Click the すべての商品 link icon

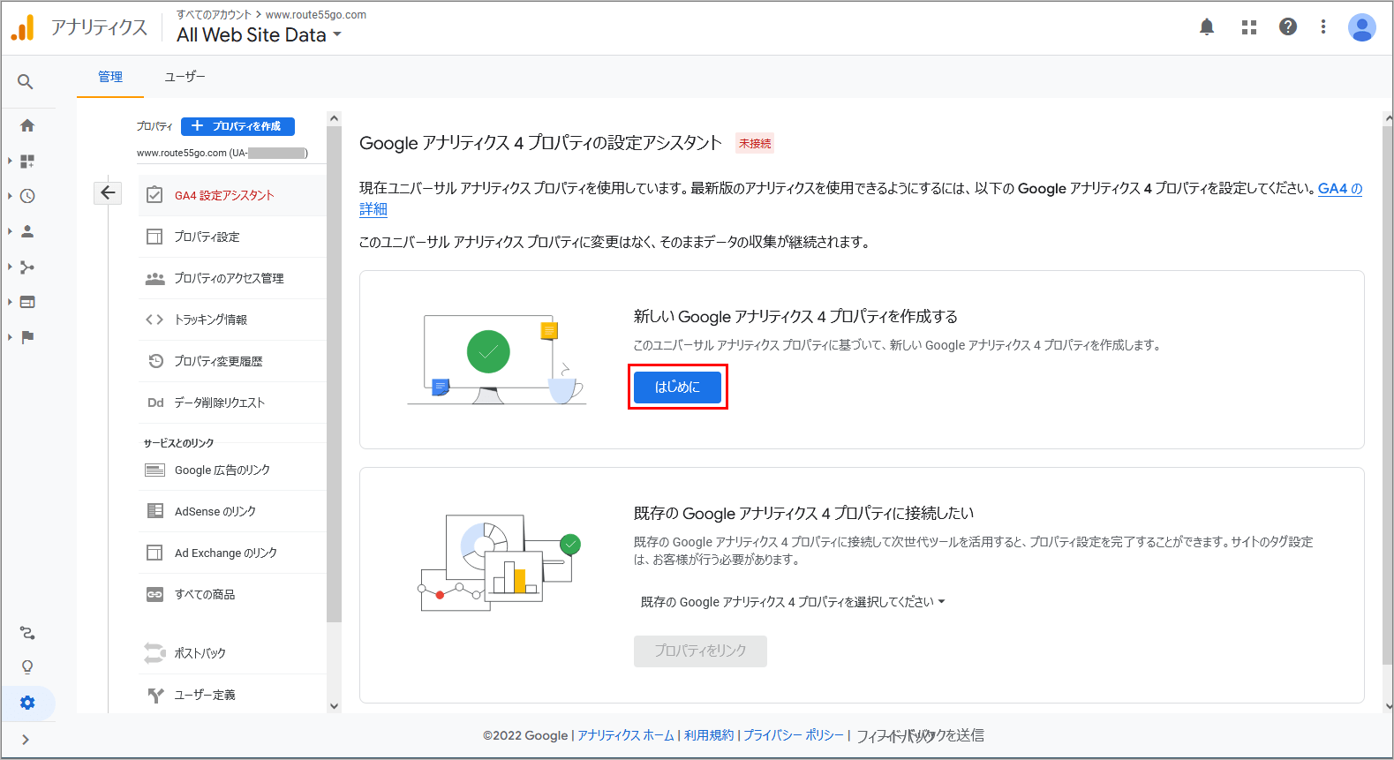pos(154,594)
